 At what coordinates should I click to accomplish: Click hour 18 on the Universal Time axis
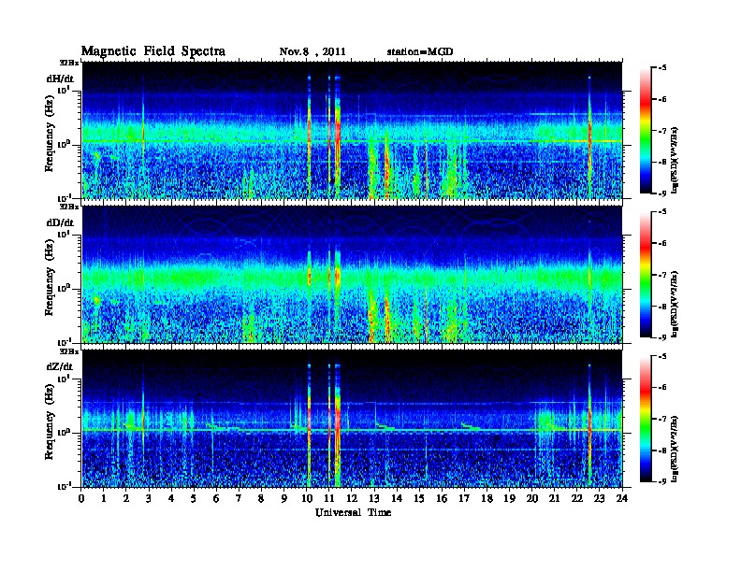click(487, 498)
